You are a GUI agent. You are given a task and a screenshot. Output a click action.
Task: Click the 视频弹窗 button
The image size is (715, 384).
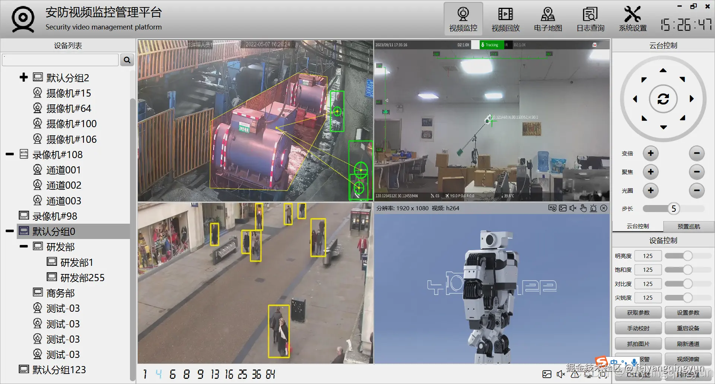pyautogui.click(x=688, y=359)
